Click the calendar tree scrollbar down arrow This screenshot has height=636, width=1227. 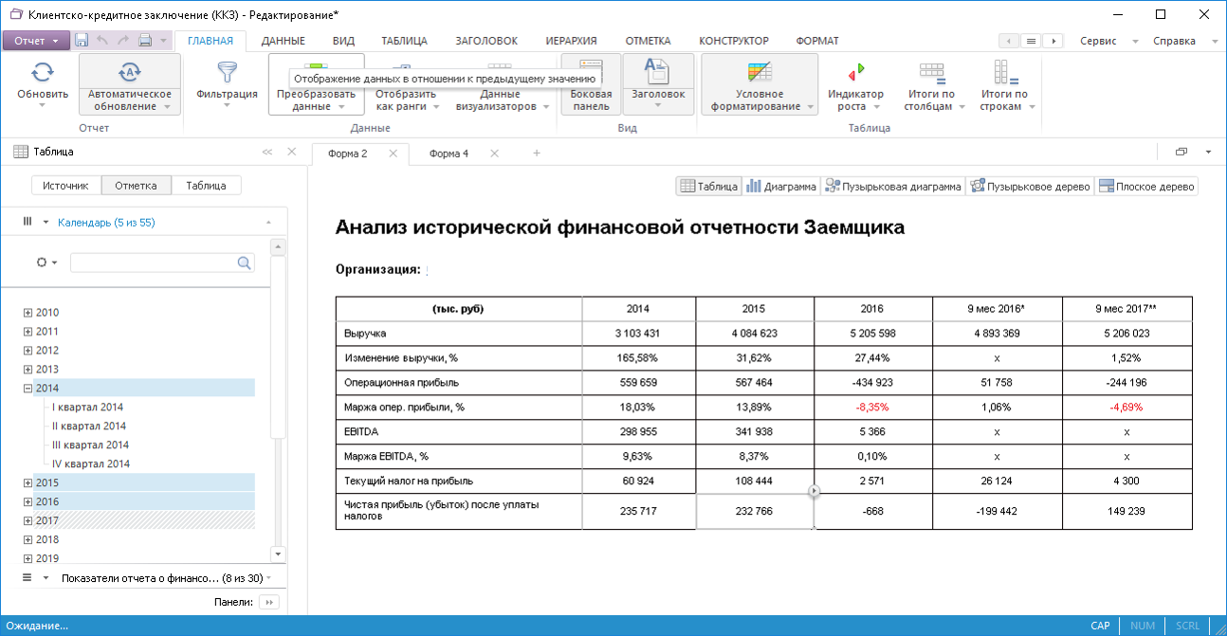pos(278,554)
